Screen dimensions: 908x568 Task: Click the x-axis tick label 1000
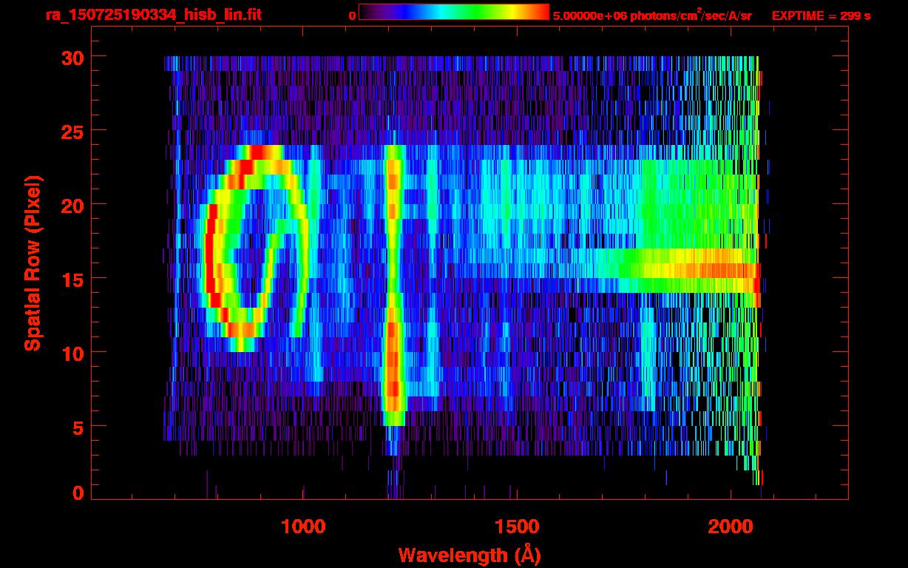tap(304, 526)
